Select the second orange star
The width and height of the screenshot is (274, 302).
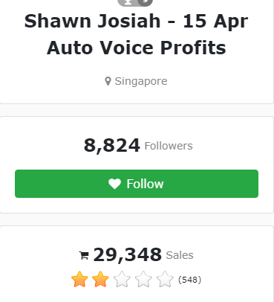point(100,280)
